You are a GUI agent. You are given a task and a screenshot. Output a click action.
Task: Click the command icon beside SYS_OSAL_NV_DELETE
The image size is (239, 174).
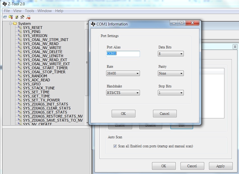20,52
